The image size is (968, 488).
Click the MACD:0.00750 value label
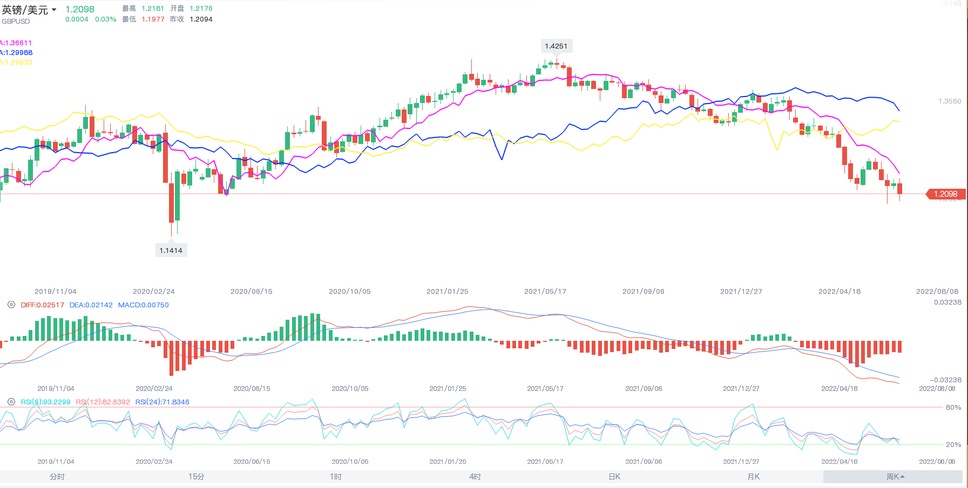tap(143, 305)
